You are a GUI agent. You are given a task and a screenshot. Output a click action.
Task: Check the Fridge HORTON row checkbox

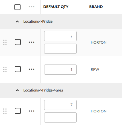click(18, 42)
